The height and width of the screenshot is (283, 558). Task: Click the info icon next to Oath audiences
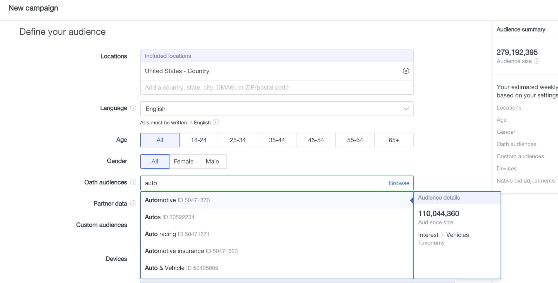(x=133, y=182)
